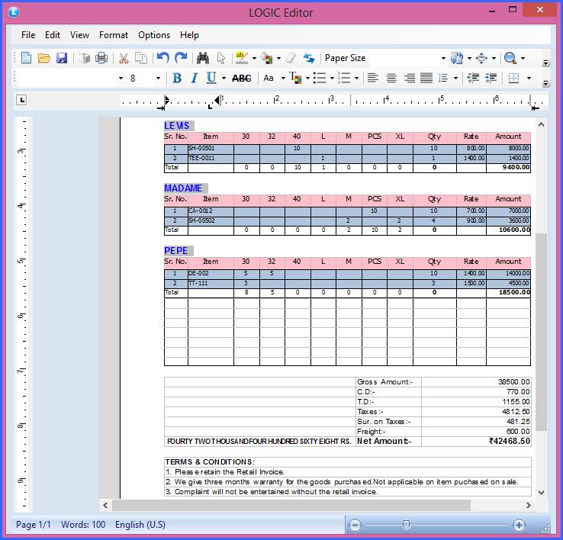Open Find with binoculars icon
The height and width of the screenshot is (540, 563).
tap(203, 58)
